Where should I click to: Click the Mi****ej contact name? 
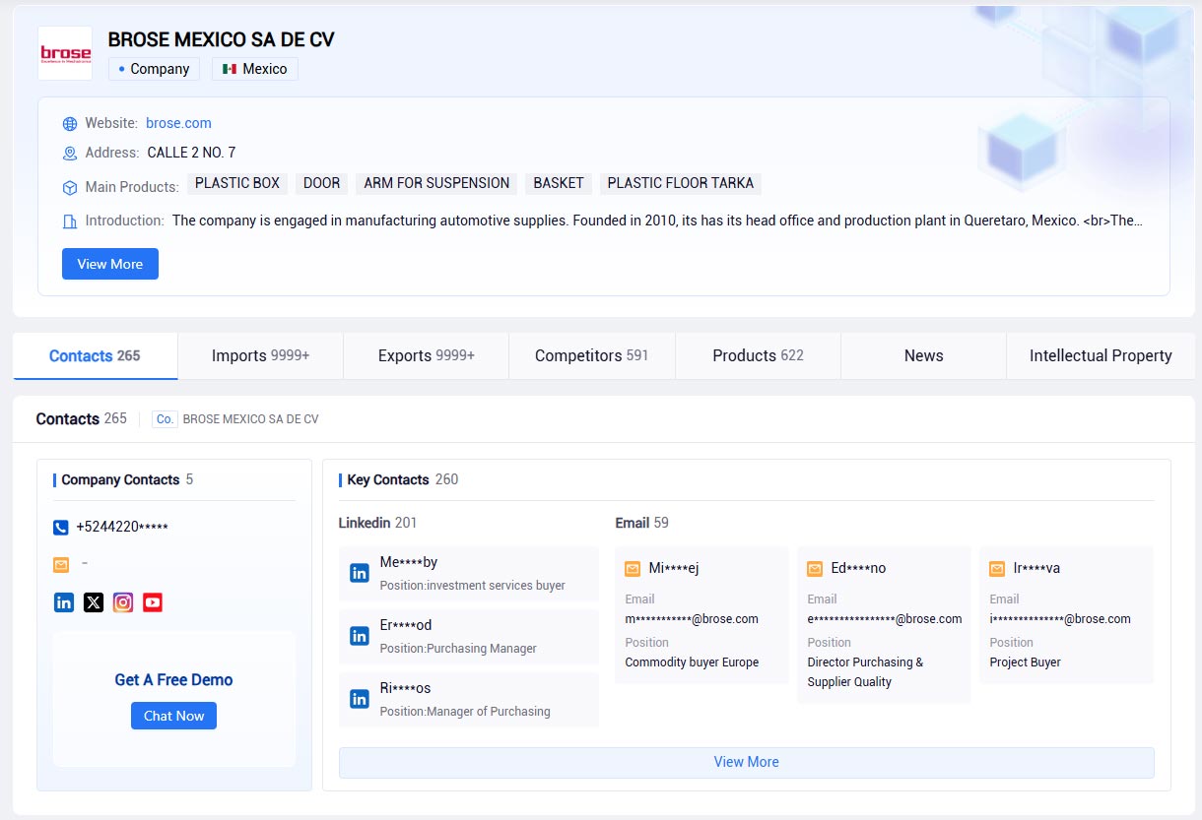674,568
